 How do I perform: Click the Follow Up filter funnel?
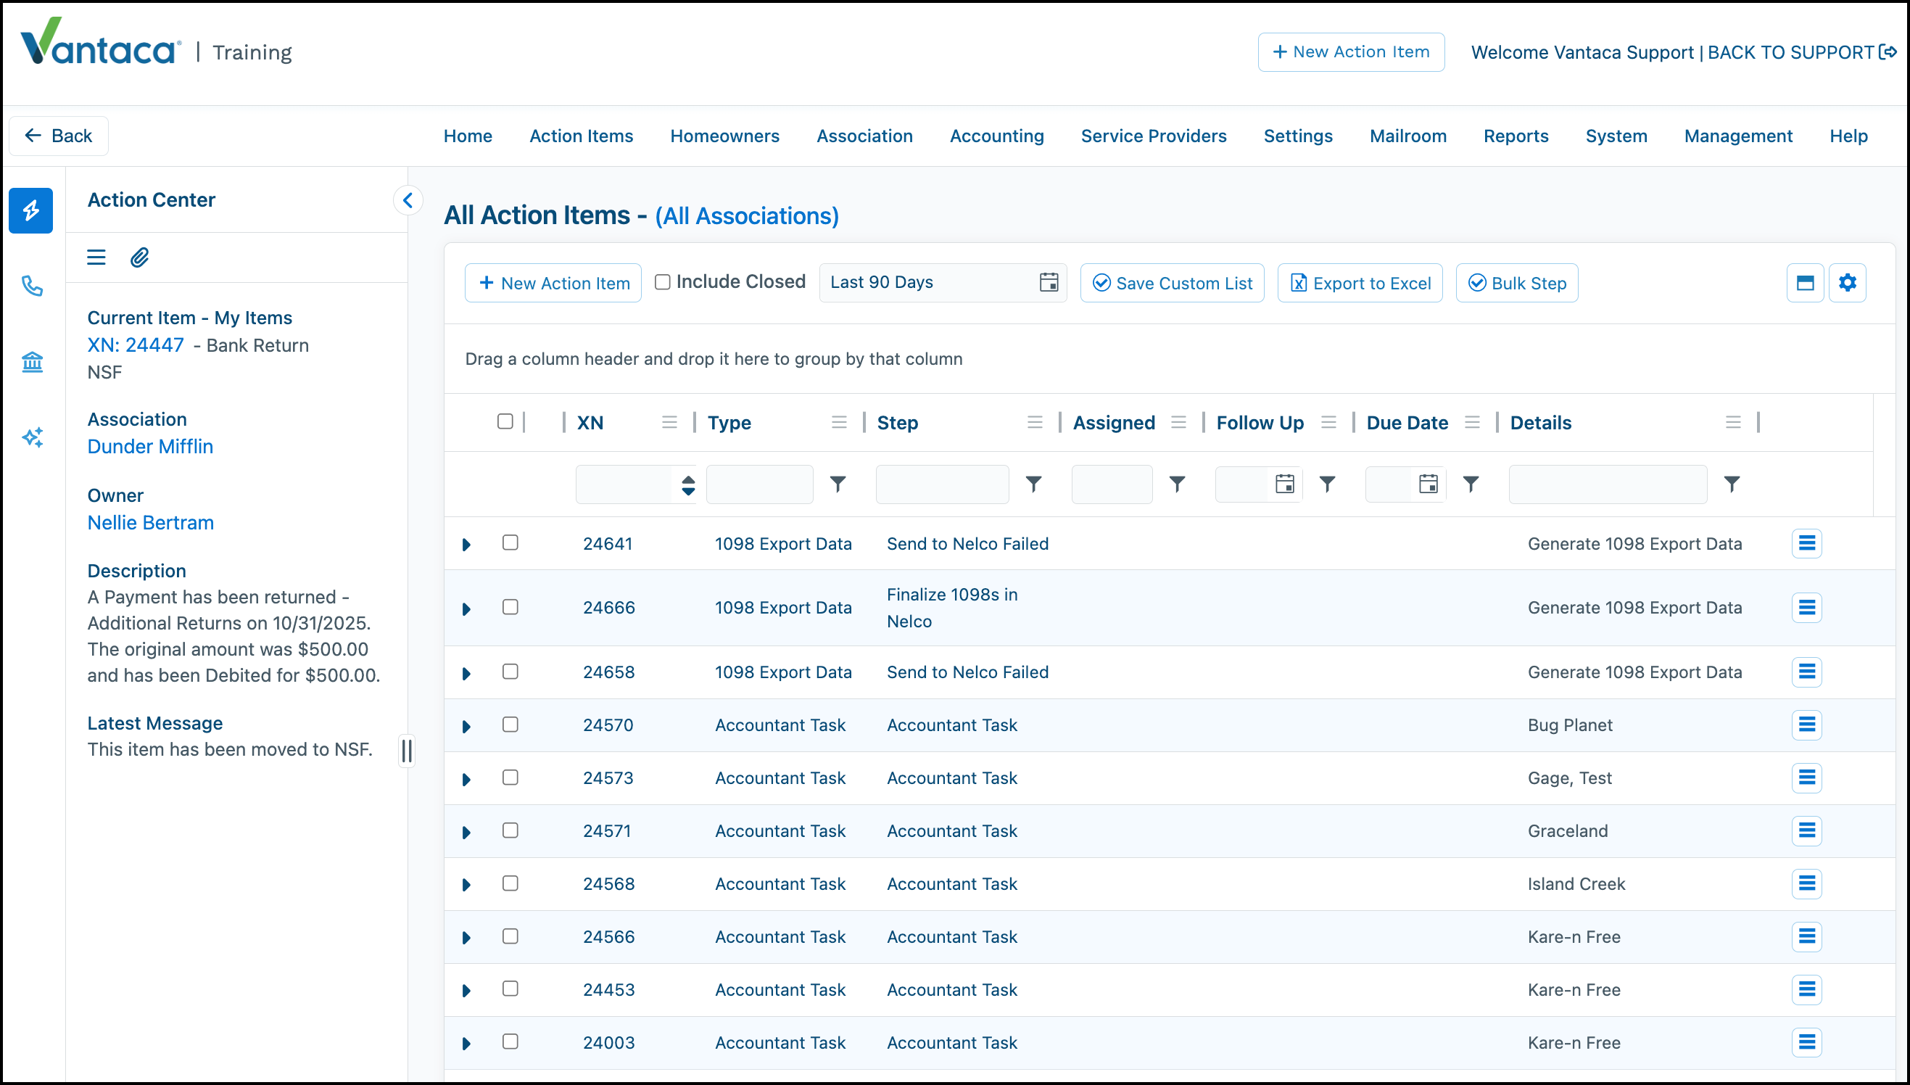tap(1328, 484)
